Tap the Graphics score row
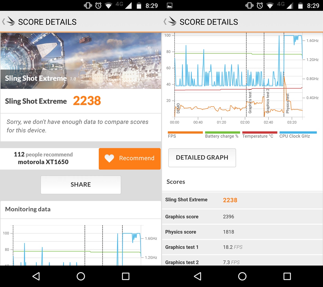This screenshot has height=287, width=323. pos(242,217)
